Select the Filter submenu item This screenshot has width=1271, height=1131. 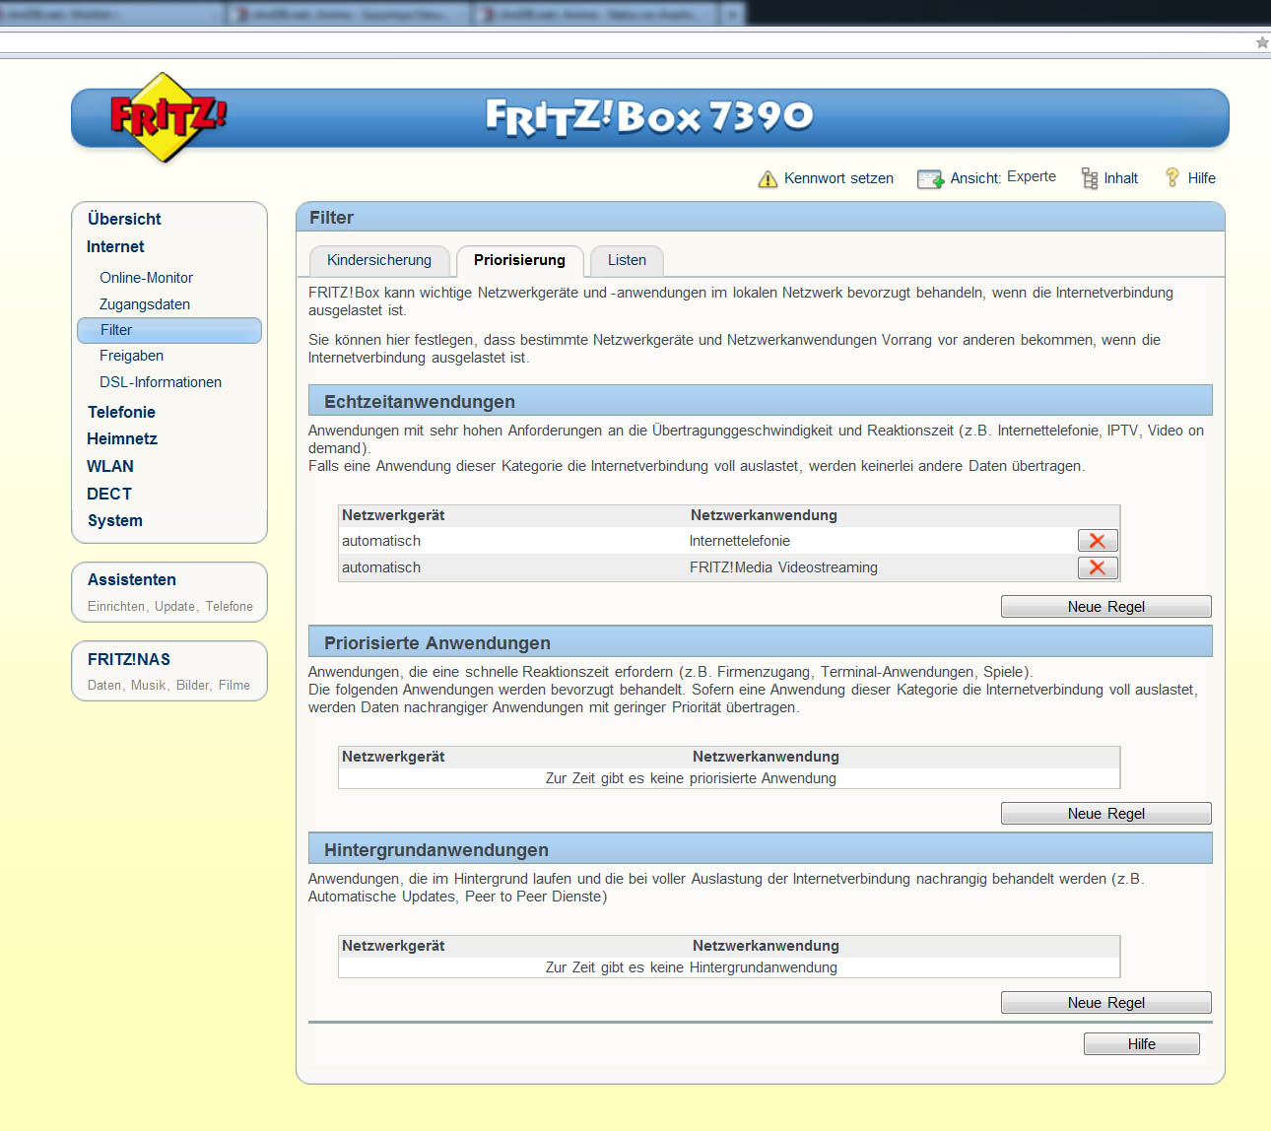coord(169,330)
